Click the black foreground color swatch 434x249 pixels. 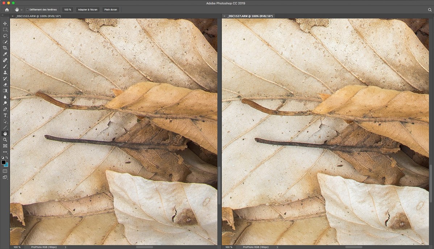pyautogui.click(x=4, y=162)
